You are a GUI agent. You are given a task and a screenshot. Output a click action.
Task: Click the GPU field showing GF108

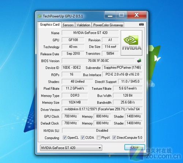(x=73, y=40)
